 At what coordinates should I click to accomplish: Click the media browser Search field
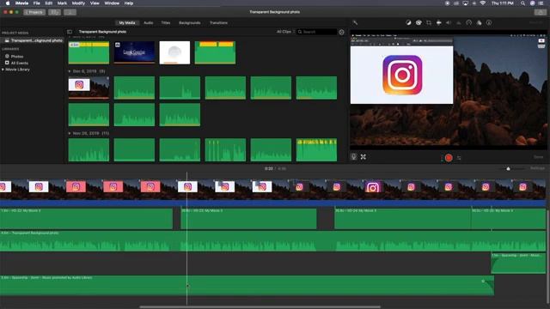pyautogui.click(x=317, y=32)
